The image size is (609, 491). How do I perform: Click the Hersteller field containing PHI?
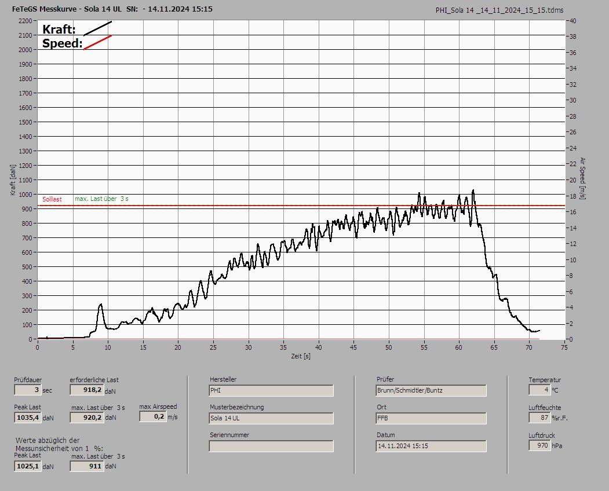pyautogui.click(x=271, y=390)
